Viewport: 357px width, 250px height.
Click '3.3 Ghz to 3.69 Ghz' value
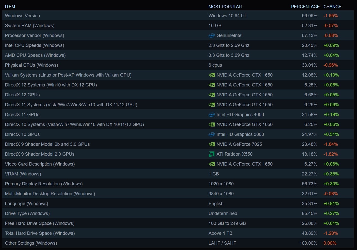coord(229,55)
